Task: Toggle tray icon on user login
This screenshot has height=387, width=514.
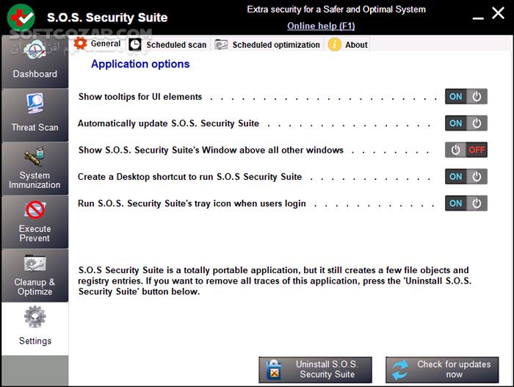Action: [x=466, y=203]
